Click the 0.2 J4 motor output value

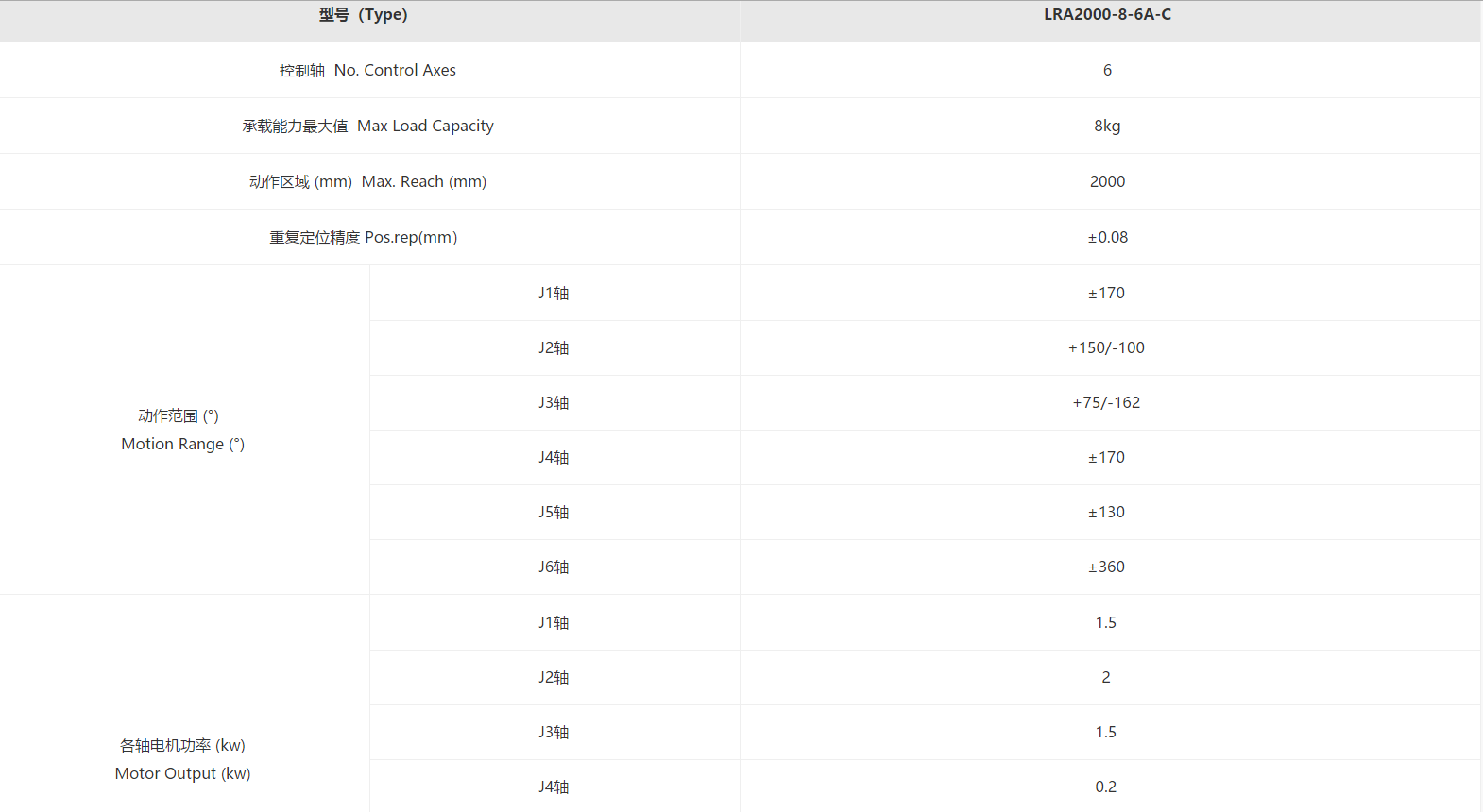1106,787
